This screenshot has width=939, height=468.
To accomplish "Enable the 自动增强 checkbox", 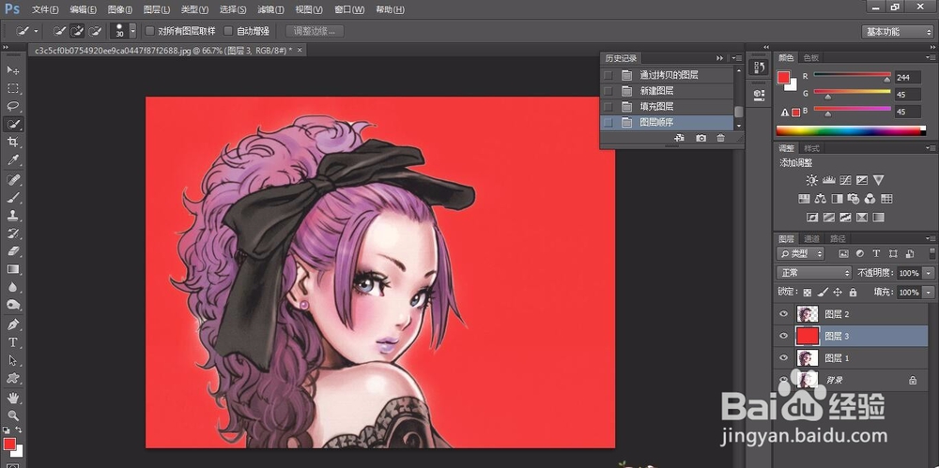I will tap(228, 31).
